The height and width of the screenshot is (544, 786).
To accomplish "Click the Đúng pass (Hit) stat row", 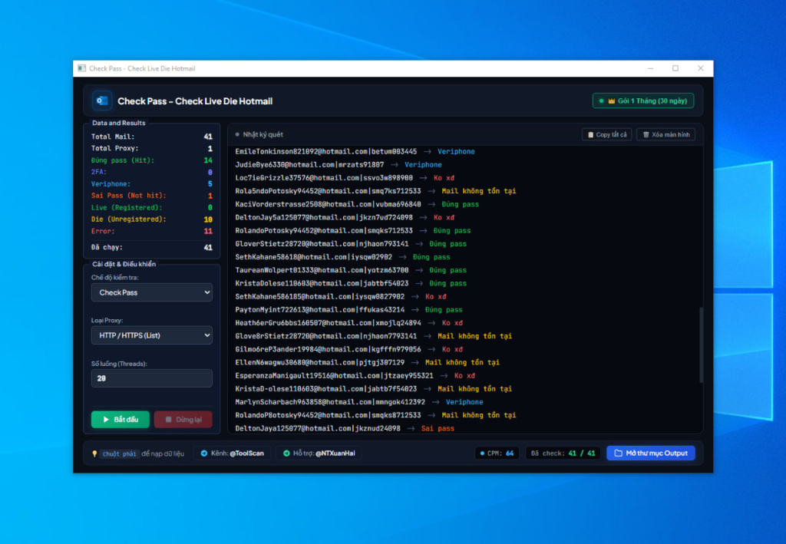I will point(151,160).
